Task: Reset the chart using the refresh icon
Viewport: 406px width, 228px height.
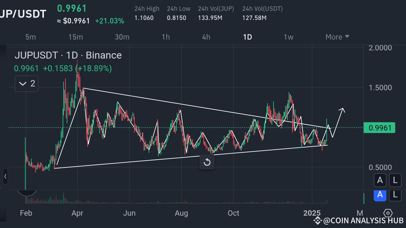Action: pyautogui.click(x=207, y=162)
